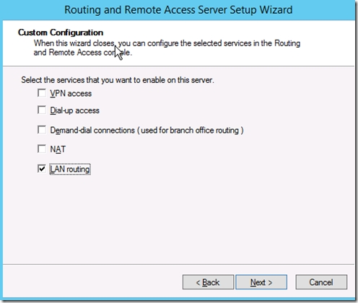This screenshot has width=358, height=303.
Task: Click the focused 'LAN routing' label
Action: coord(70,170)
